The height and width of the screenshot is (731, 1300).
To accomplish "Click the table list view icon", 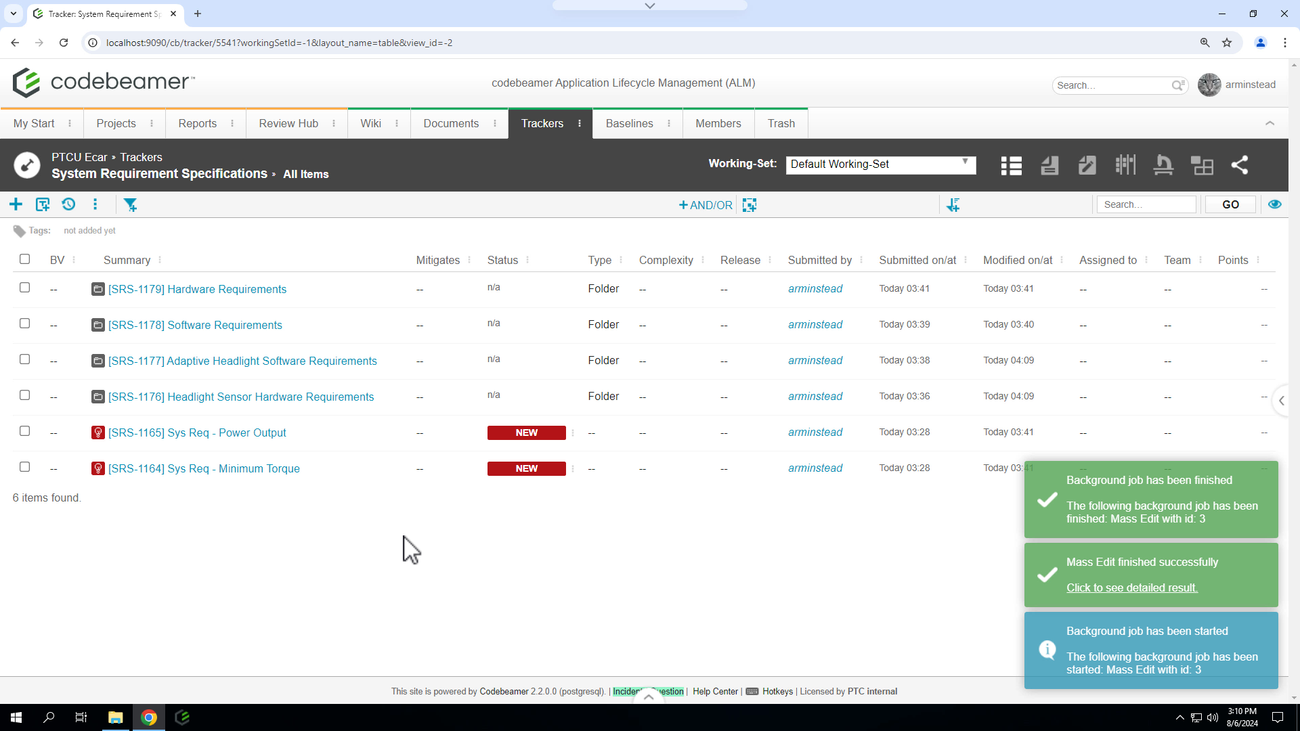I will [x=1011, y=165].
